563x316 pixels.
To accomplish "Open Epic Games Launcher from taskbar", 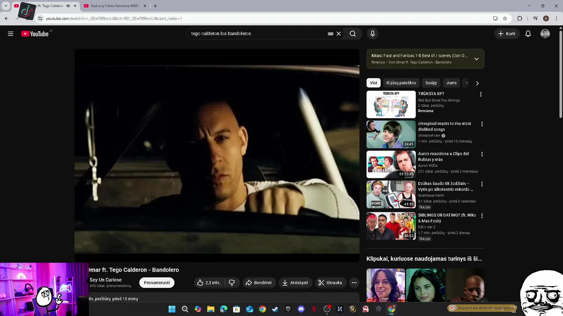I will (288, 309).
